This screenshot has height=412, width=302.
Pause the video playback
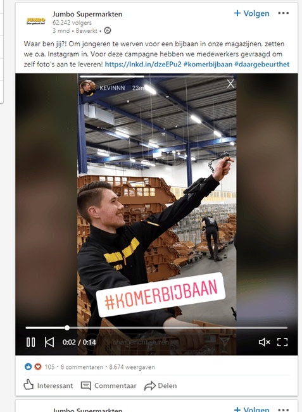pos(31,342)
